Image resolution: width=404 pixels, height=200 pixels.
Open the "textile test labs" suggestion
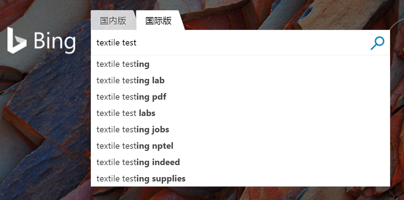click(x=126, y=113)
